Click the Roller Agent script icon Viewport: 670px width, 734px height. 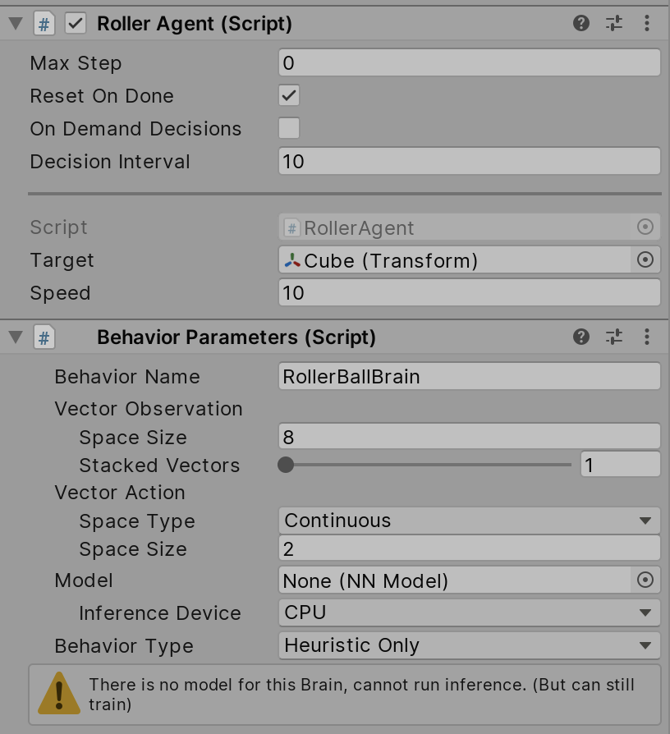(44, 23)
